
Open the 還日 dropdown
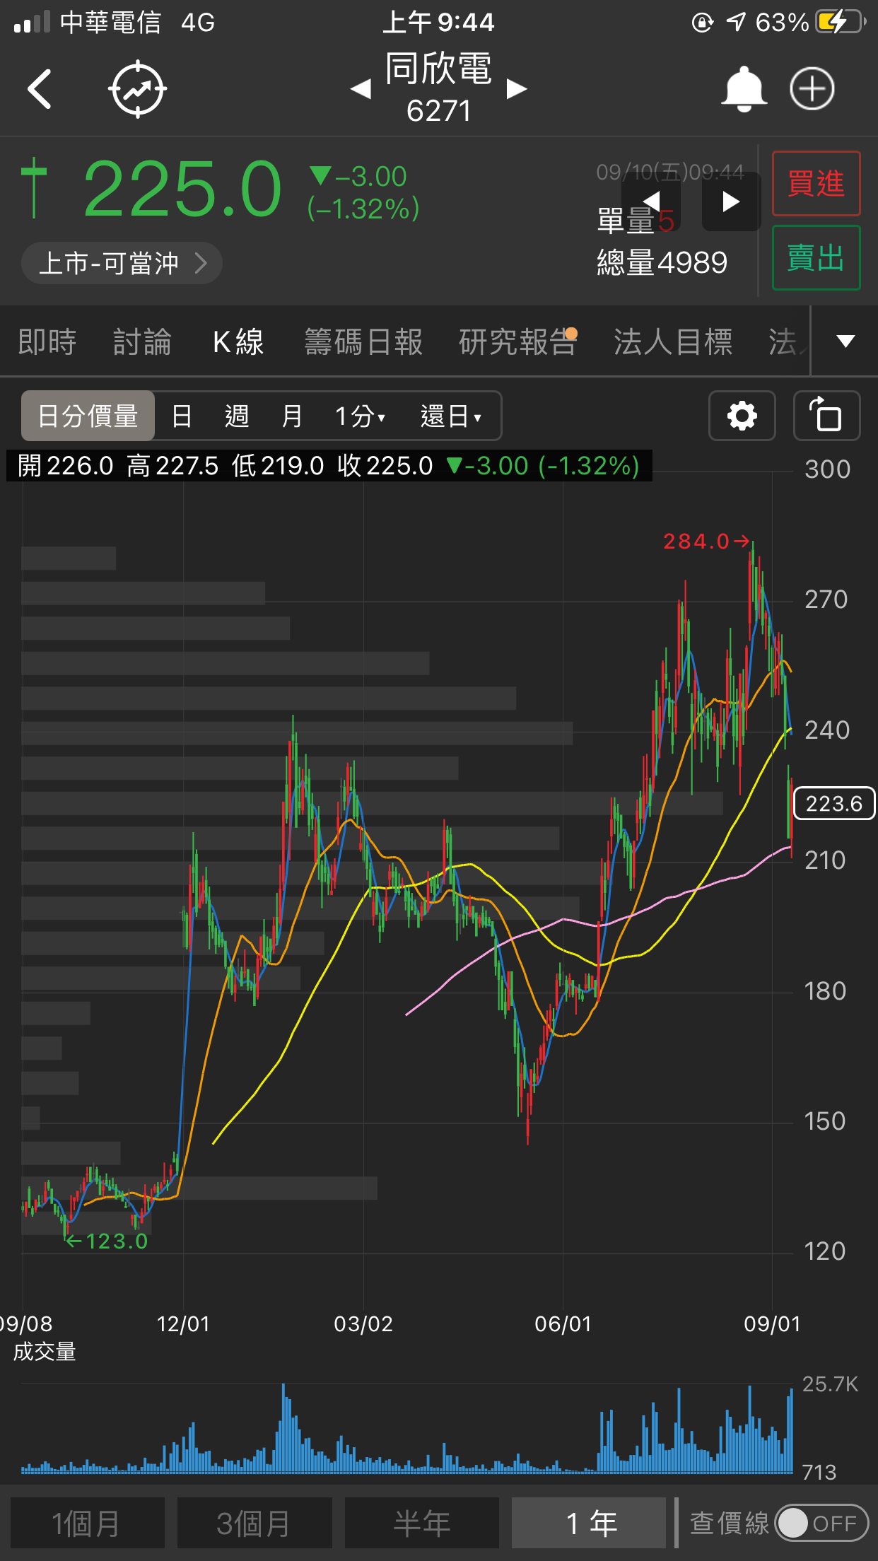click(450, 416)
